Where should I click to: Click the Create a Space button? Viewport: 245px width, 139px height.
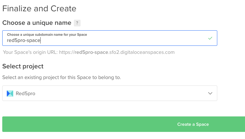tap(123, 124)
